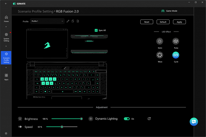
Task: Open the chat support bubble
Action: coord(194,122)
